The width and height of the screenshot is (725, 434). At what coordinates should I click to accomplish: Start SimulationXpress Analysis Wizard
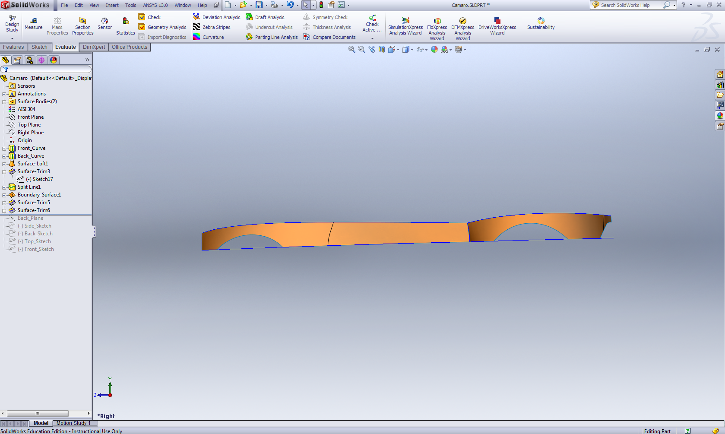coord(405,26)
